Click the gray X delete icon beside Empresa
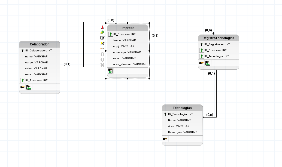 coord(102,65)
